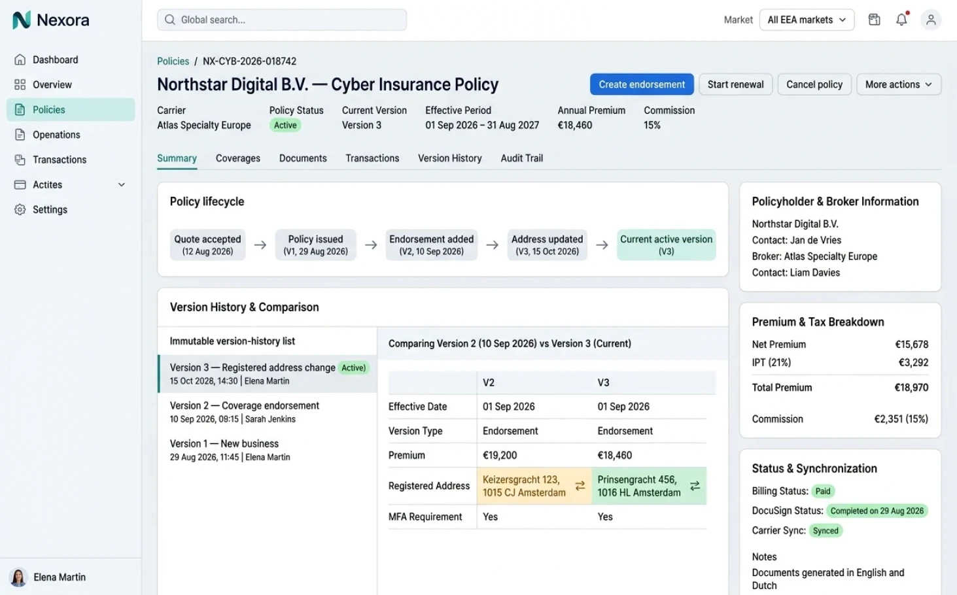Open Dashboard from sidebar home icon
This screenshot has height=595, width=957.
pos(20,59)
